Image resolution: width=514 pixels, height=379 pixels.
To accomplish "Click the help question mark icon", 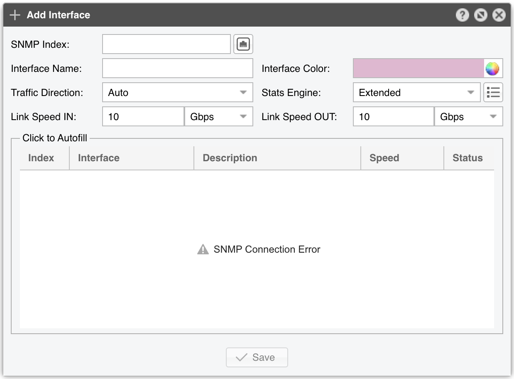I will pos(462,15).
